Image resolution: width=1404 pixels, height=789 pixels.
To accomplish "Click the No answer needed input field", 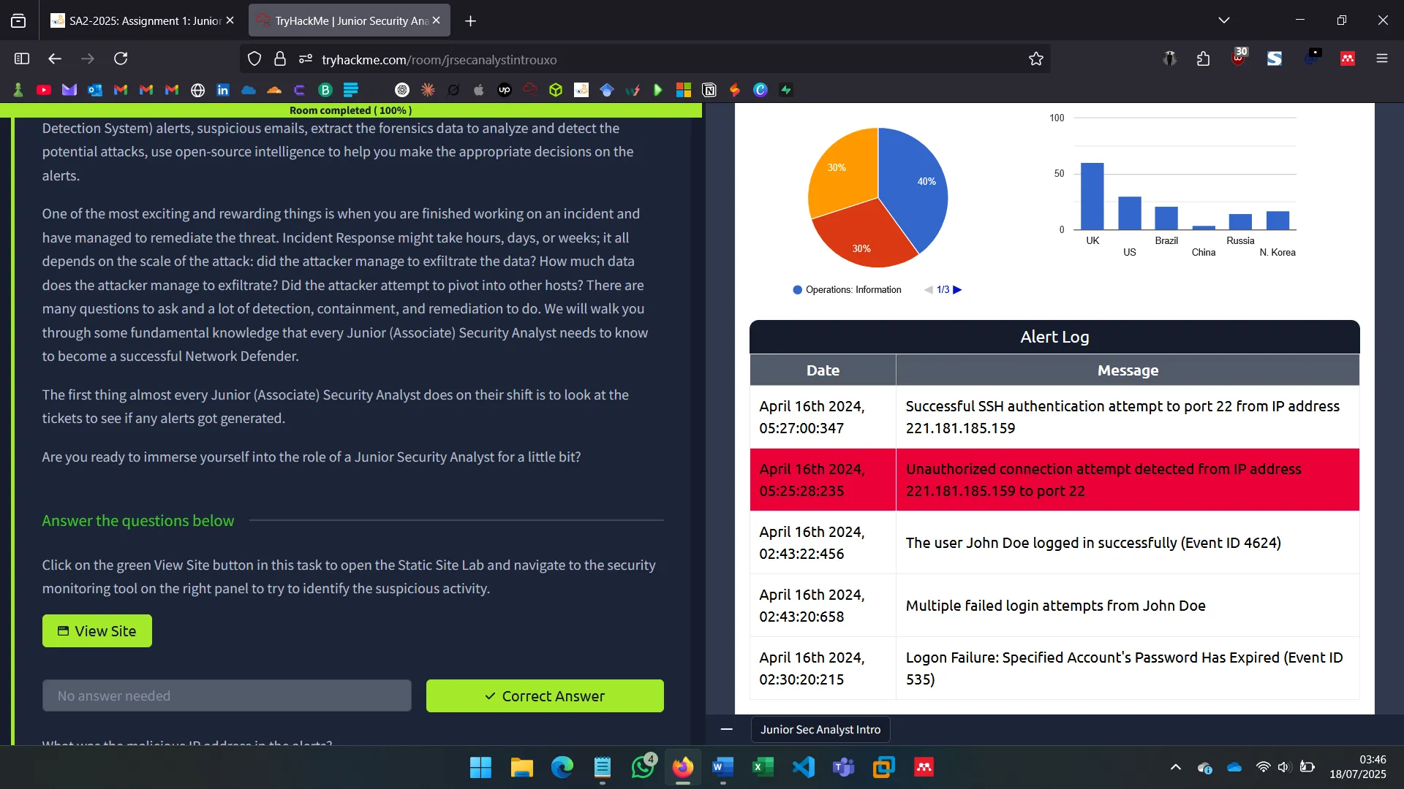I will point(227,695).
